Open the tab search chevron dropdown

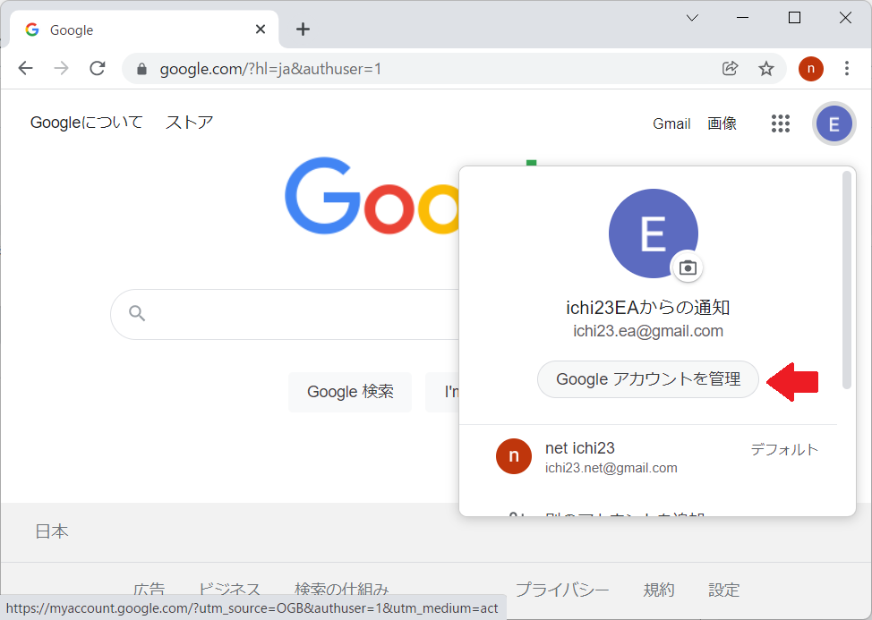pos(691,17)
